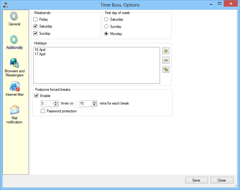Click the Time Boss app icon in title bar
This screenshot has height=190, width=240.
click(6, 5)
